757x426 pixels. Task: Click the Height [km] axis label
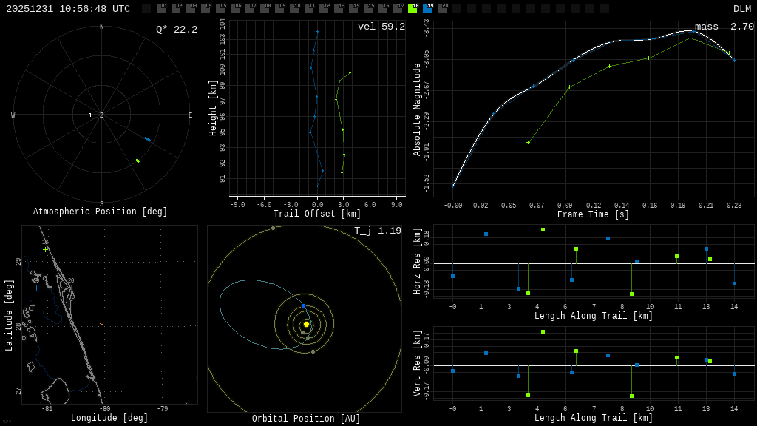point(212,108)
